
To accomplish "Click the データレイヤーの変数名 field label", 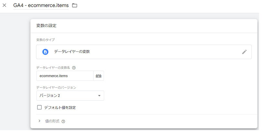I will pos(53,68).
